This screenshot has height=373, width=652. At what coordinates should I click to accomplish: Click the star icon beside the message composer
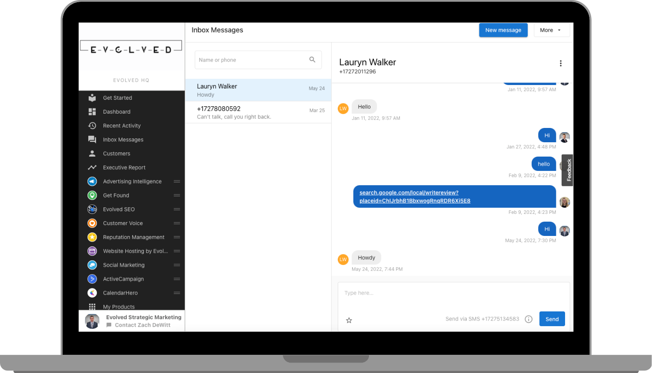[349, 320]
